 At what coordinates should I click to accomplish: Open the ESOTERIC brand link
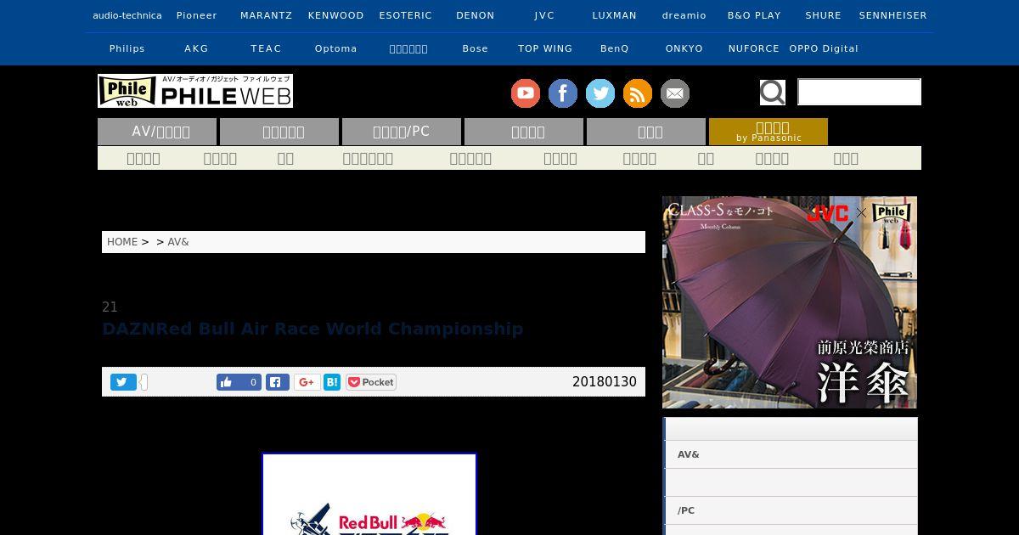point(406,15)
